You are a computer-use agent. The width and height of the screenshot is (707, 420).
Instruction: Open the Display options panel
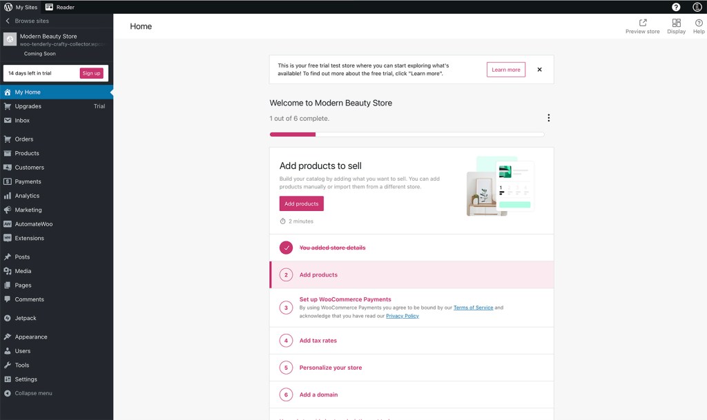point(676,26)
